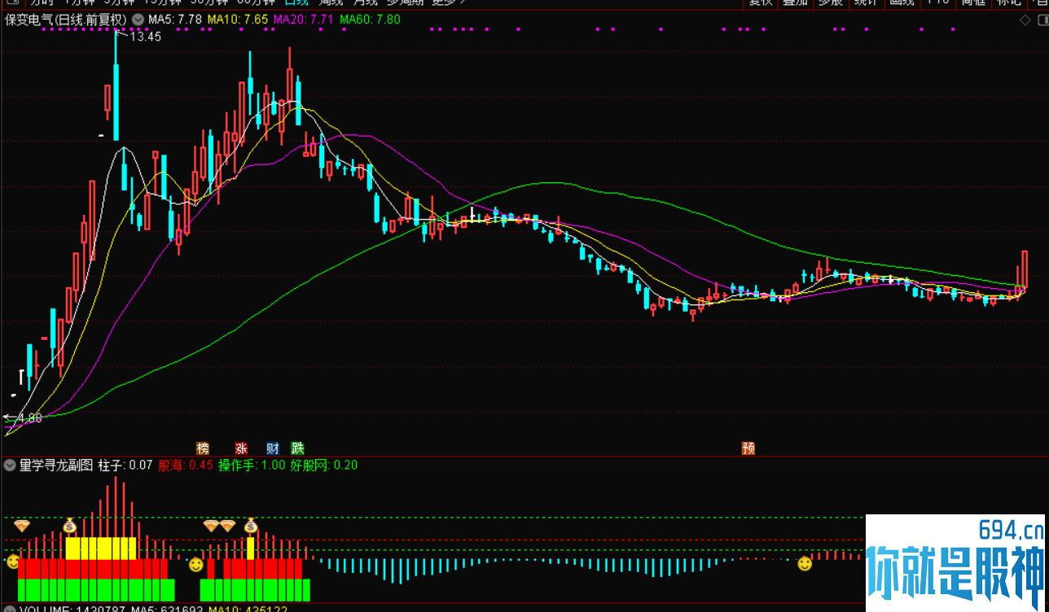Click the second money bag signal icon
This screenshot has height=612, width=1049.
click(251, 526)
